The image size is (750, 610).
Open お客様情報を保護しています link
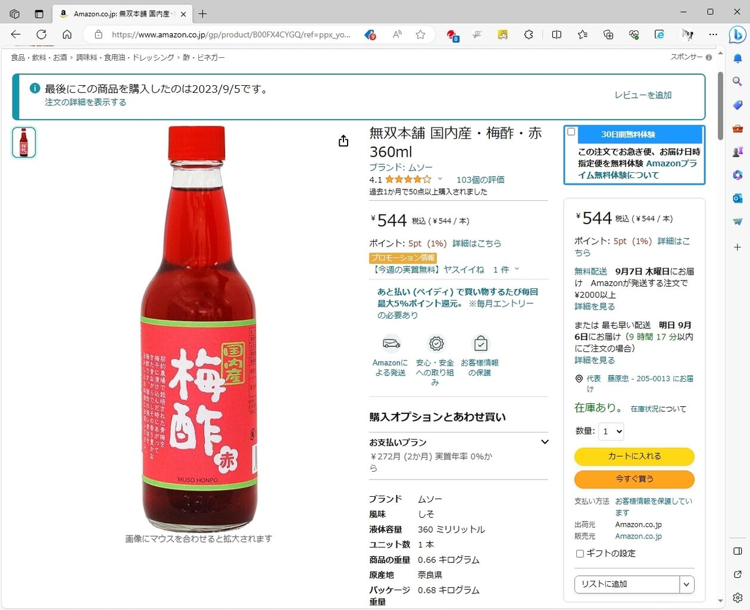[654, 506]
